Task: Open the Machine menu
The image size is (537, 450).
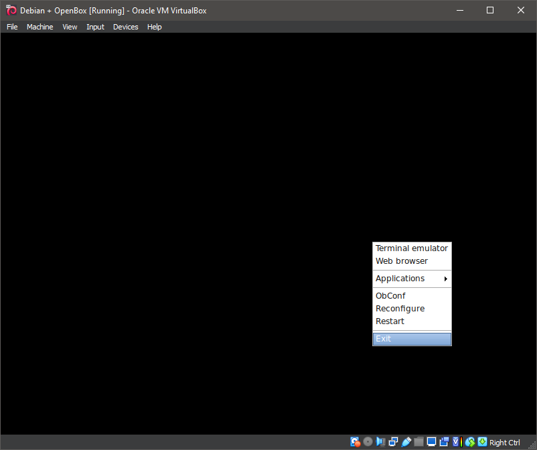Action: (x=40, y=27)
